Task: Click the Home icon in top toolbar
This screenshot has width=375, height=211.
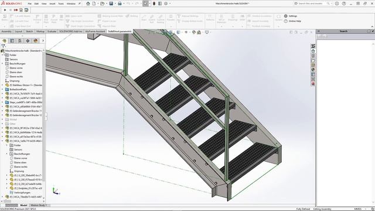Action: pos(88,4)
